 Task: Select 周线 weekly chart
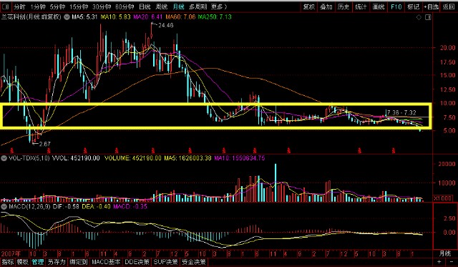click(161, 6)
